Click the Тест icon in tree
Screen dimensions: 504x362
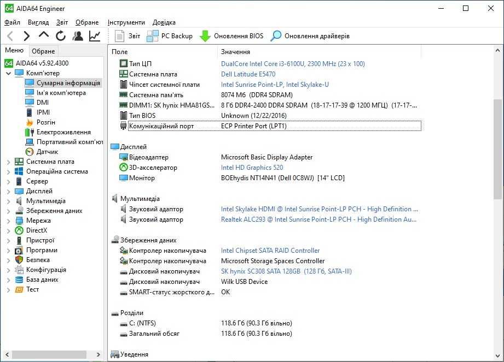click(19, 289)
